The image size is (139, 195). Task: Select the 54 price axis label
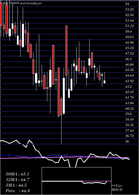[127, 4]
